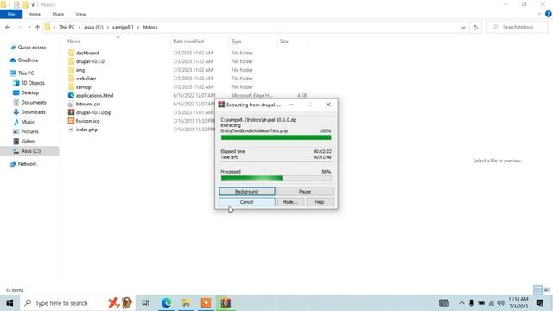Screen dimensions: 553x311
Task: Click the taskbar search box
Action: click(78, 303)
